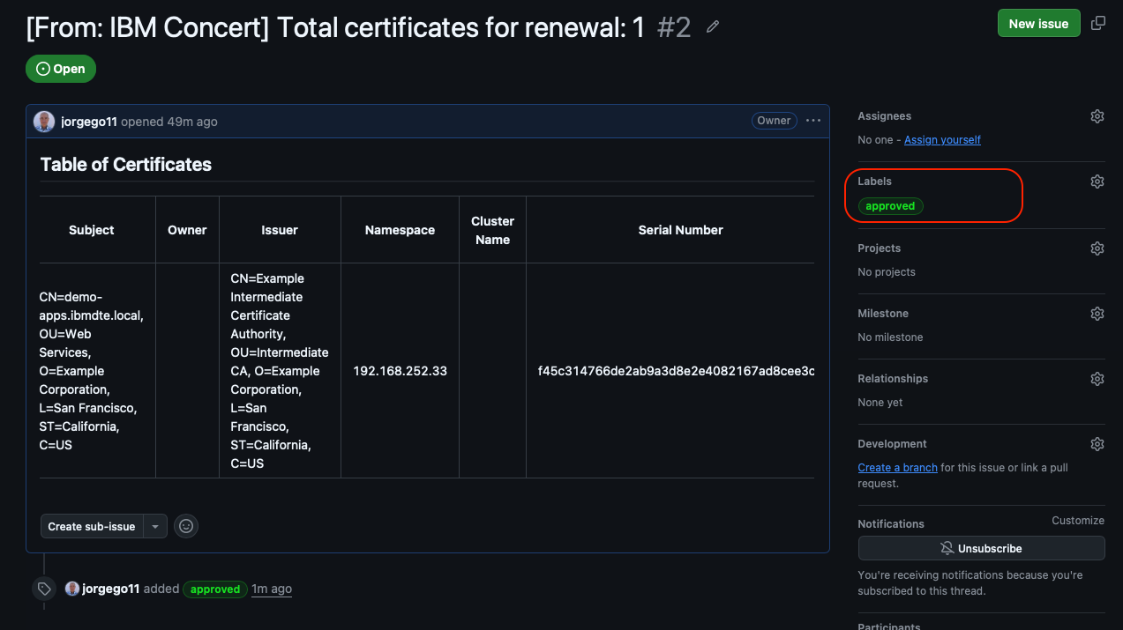Open the Development gear settings

point(1097,444)
